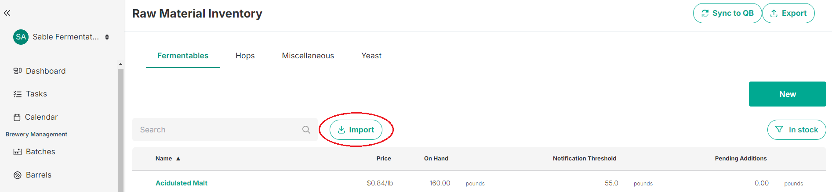Click the SA brewery avatar icon
Image resolution: width=832 pixels, height=192 pixels.
[x=21, y=37]
